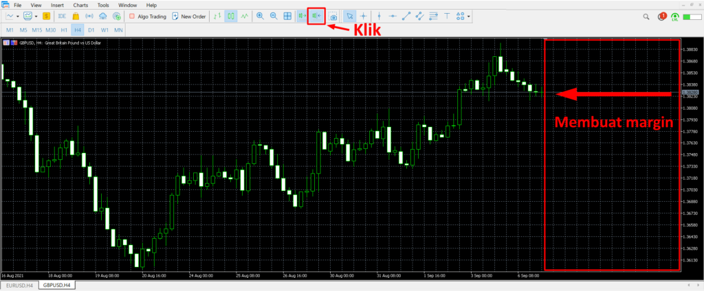Click the New Order button
Viewport: 704px width, 291px height.
[189, 16]
